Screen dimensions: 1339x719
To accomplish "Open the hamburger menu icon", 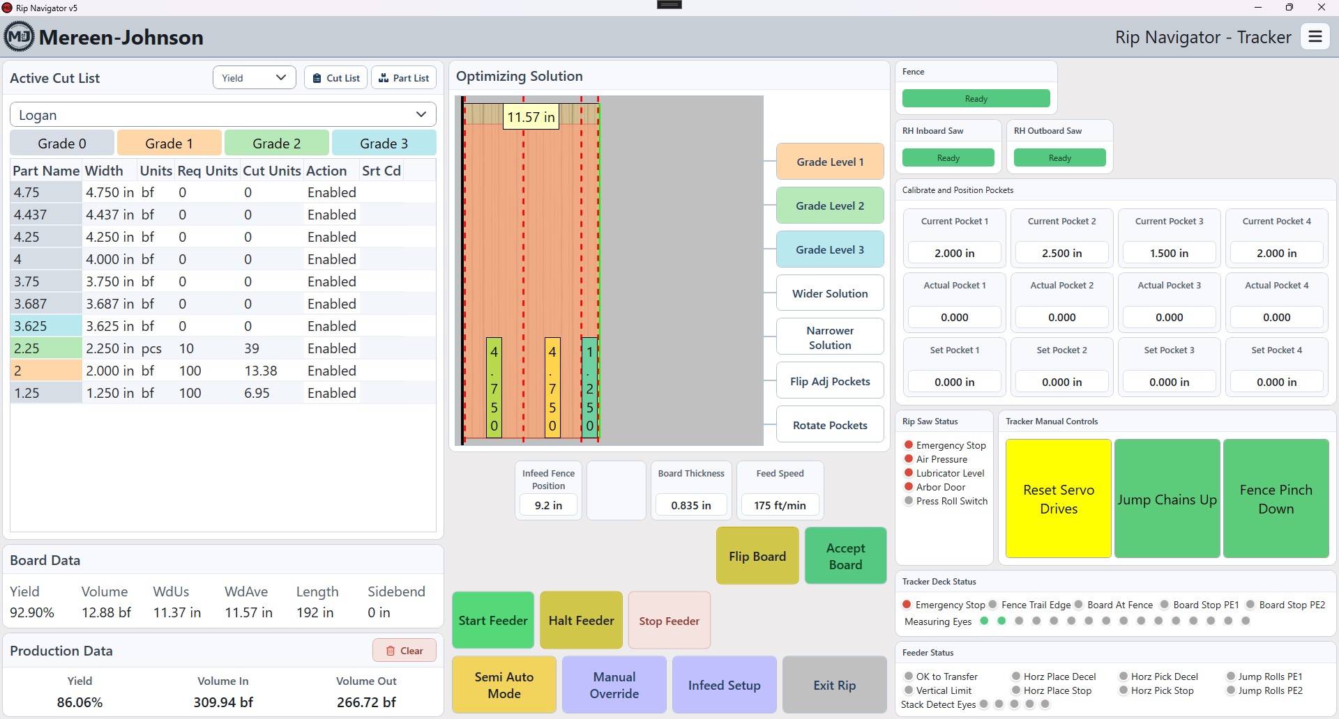I will click(x=1315, y=36).
